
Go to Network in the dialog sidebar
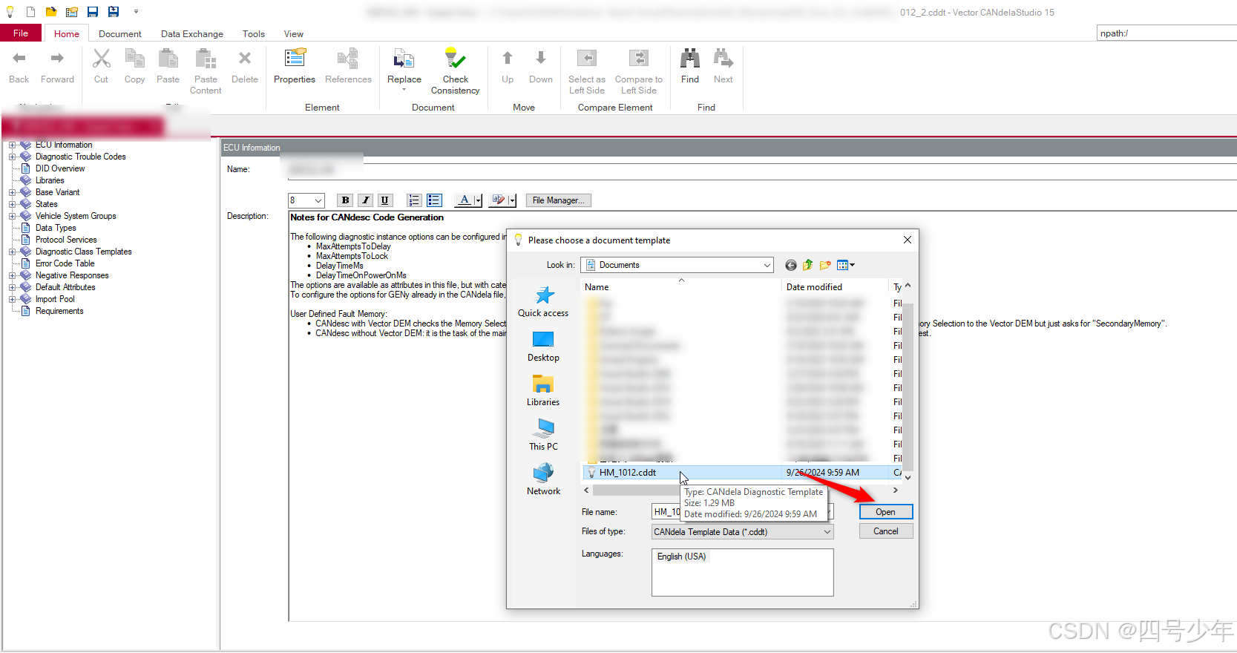click(x=543, y=479)
